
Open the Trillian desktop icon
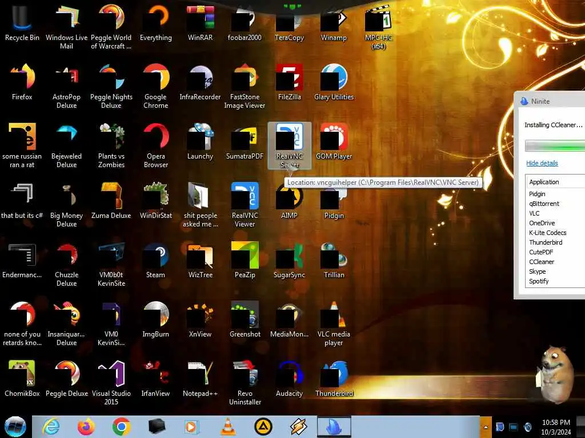[x=334, y=260]
